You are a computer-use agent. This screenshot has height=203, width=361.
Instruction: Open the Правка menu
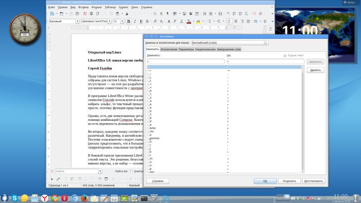tap(63, 7)
